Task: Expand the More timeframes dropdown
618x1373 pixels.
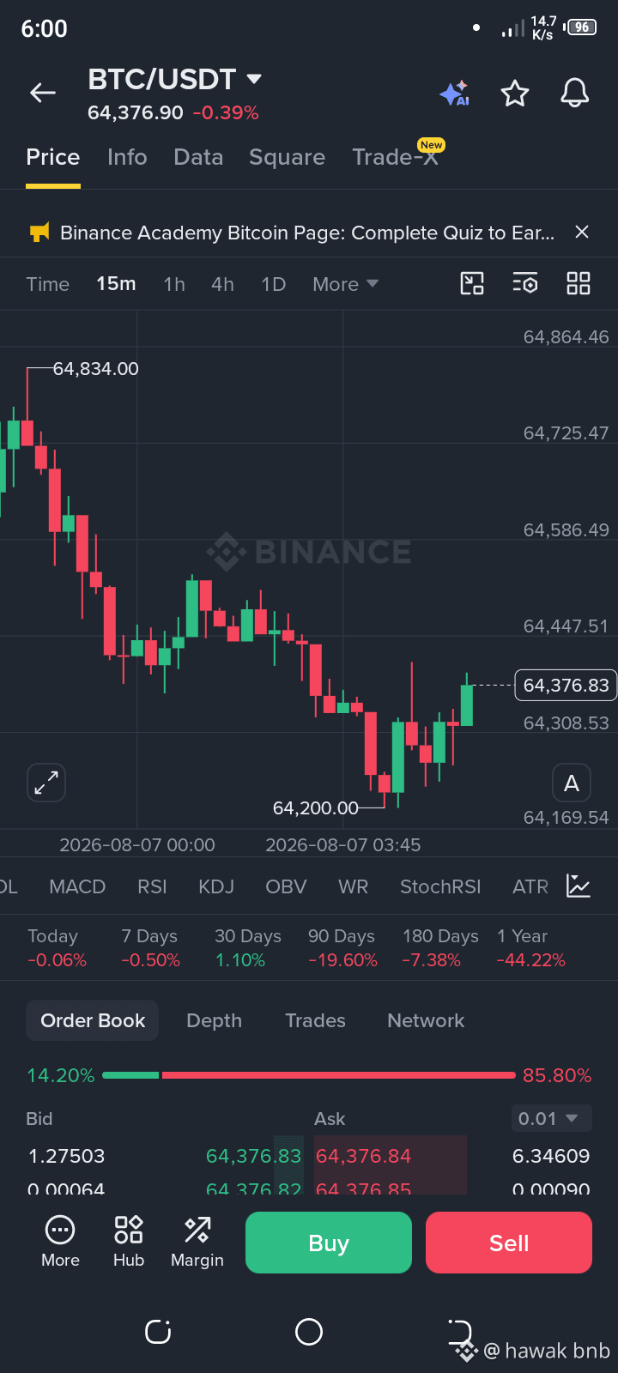Action: (x=345, y=284)
